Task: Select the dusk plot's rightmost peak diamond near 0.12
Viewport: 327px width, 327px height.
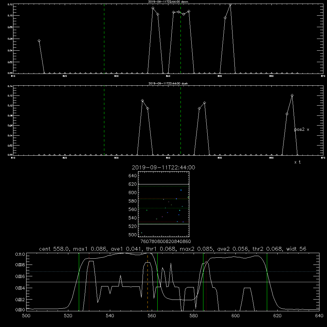Action: tap(292, 95)
